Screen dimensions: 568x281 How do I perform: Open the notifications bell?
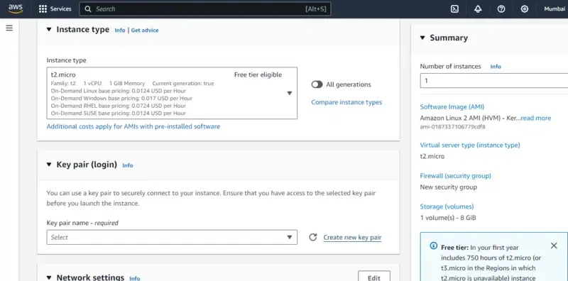tap(478, 9)
